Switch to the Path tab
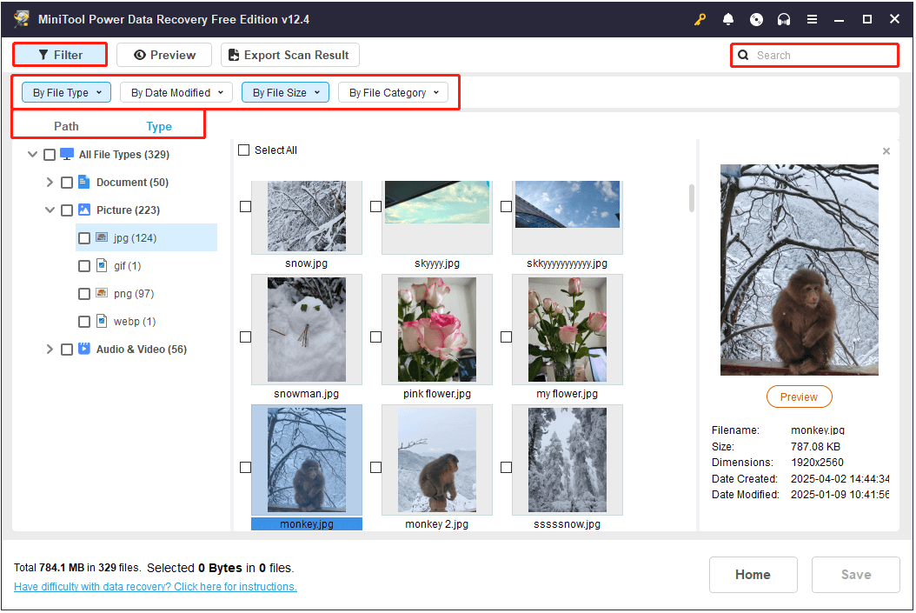 click(66, 126)
